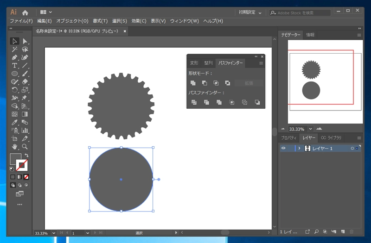Image resolution: width=371 pixels, height=243 pixels.
Task: Open the arrange documents dropdown
Action: pos(46,12)
